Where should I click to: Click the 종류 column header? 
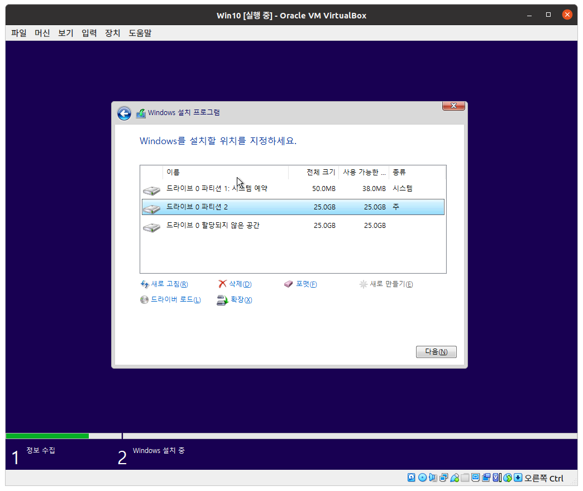[x=417, y=172]
